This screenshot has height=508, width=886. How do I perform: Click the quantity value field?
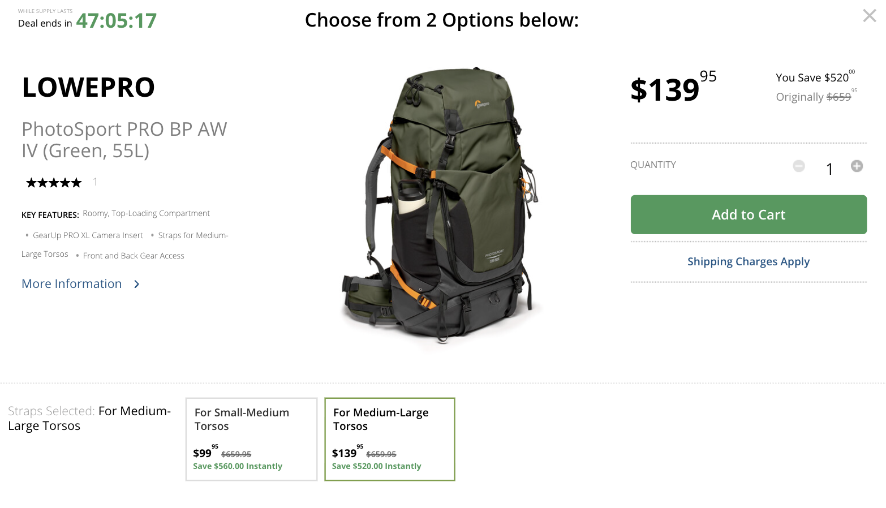pyautogui.click(x=829, y=169)
